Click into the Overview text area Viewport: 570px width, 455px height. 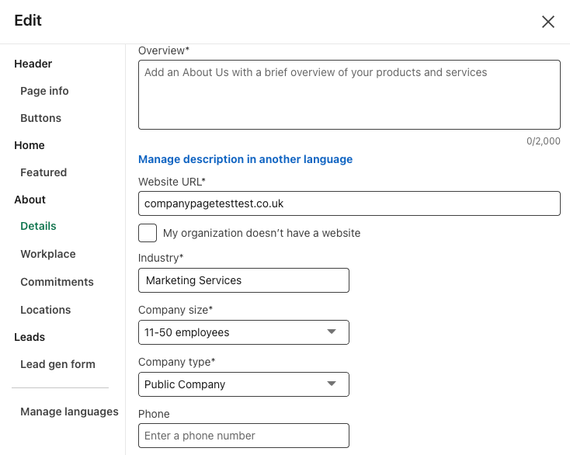[349, 95]
